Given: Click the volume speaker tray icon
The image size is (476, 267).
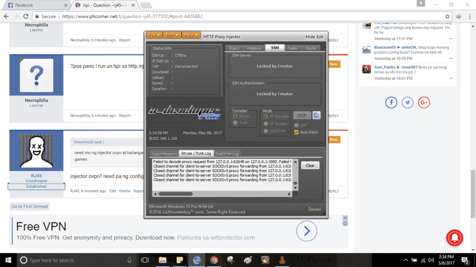Looking at the screenshot, I should 432,260.
